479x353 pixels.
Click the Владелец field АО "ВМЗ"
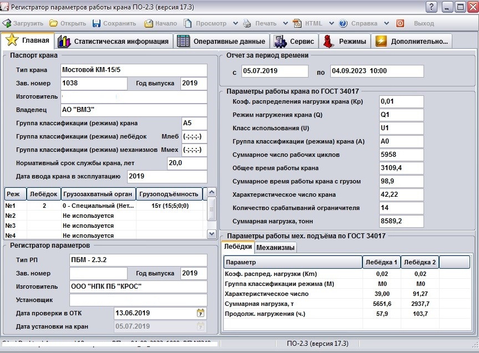pyautogui.click(x=134, y=110)
